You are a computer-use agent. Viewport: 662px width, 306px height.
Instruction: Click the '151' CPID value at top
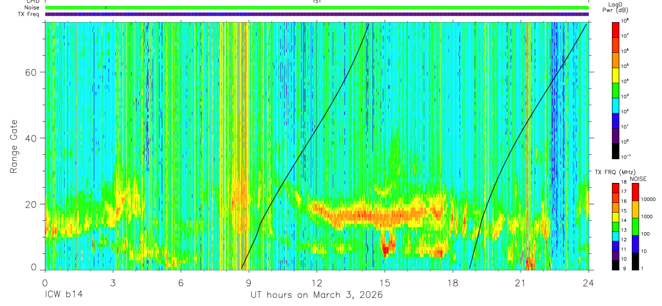316,2
